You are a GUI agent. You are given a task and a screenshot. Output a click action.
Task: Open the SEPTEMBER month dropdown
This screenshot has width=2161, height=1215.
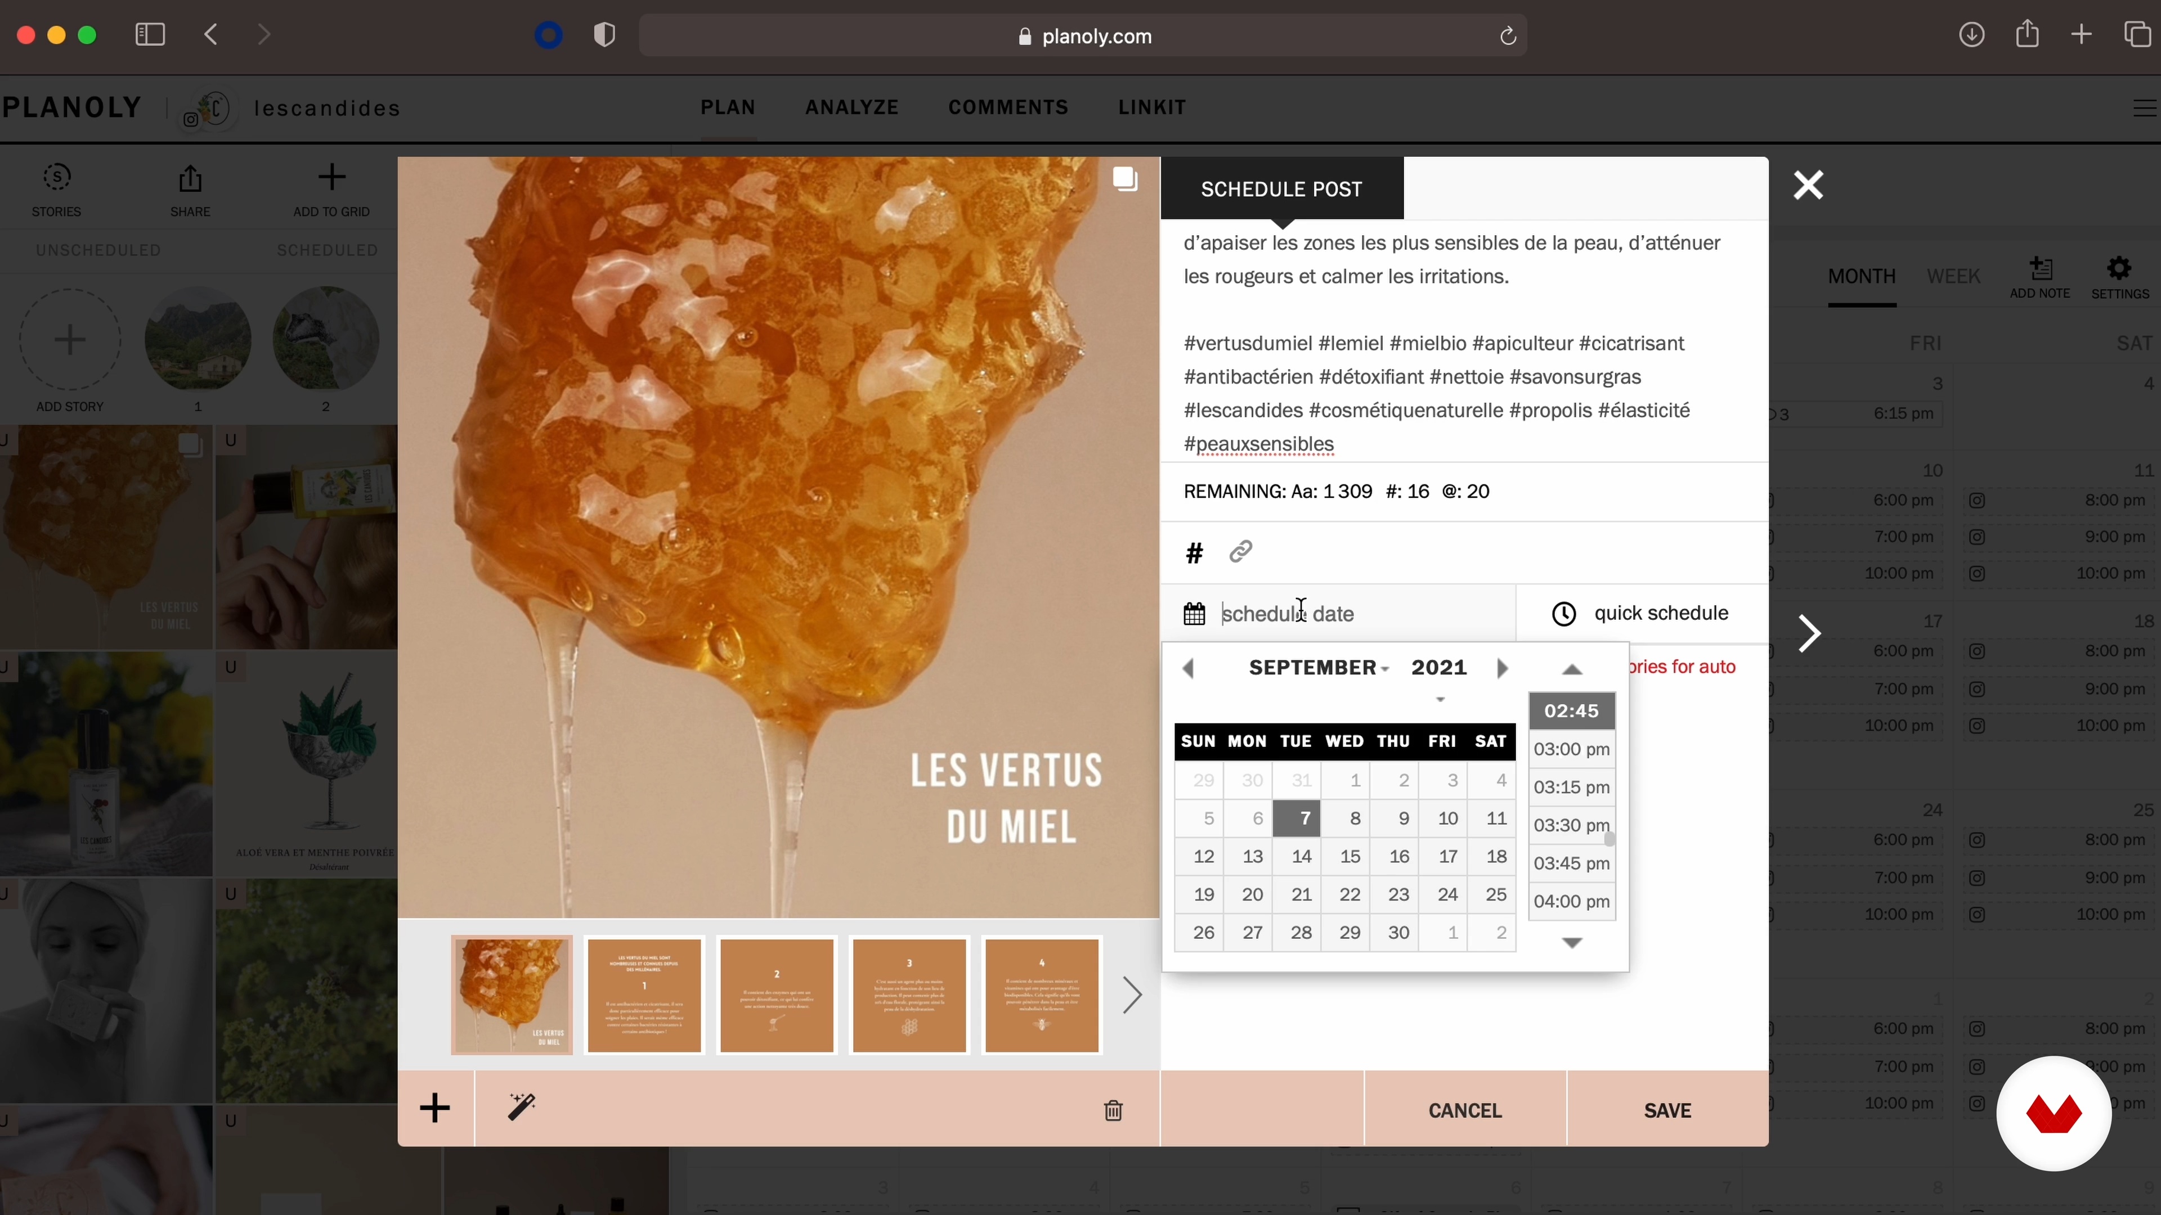(x=1319, y=668)
